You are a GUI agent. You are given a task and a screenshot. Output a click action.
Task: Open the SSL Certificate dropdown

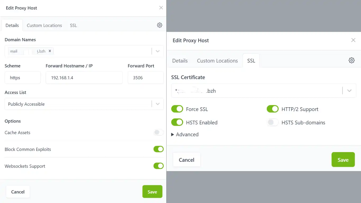coord(349,91)
